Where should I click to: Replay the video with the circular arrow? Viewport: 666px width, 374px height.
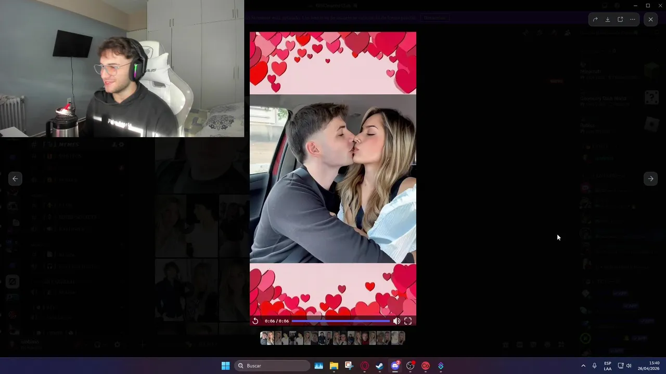pos(255,321)
